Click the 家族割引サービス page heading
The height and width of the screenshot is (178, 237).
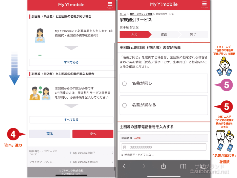tap(136, 20)
